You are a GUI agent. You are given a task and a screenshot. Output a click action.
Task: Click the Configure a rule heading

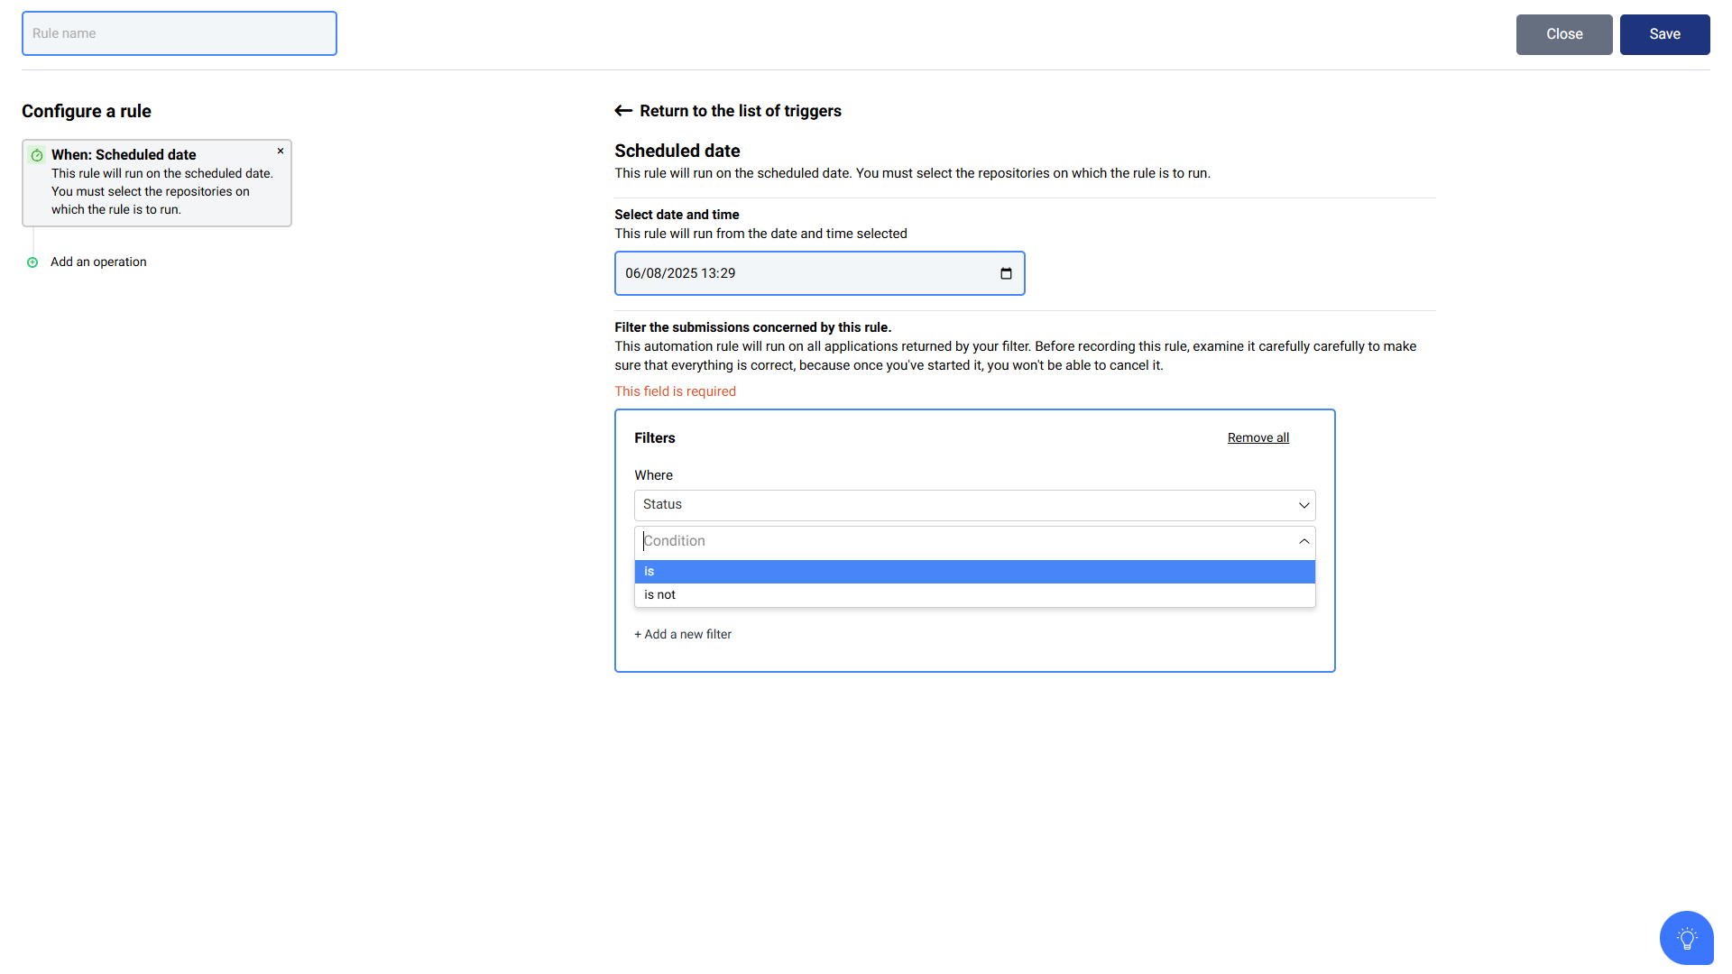[87, 111]
